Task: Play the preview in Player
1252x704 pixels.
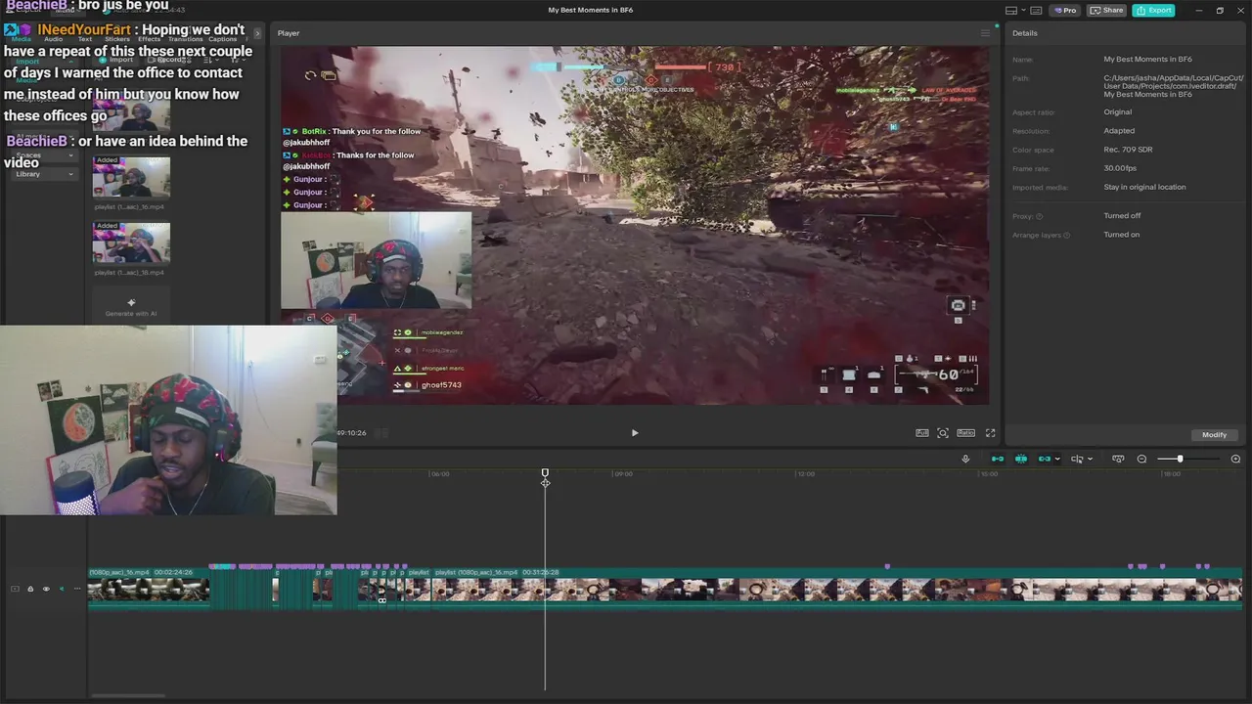Action: coord(634,433)
